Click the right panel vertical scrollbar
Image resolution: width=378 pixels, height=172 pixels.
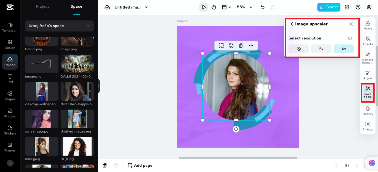pos(377,76)
